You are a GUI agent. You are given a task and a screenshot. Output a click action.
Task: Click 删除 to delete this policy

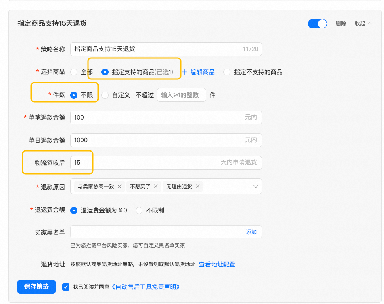341,24
